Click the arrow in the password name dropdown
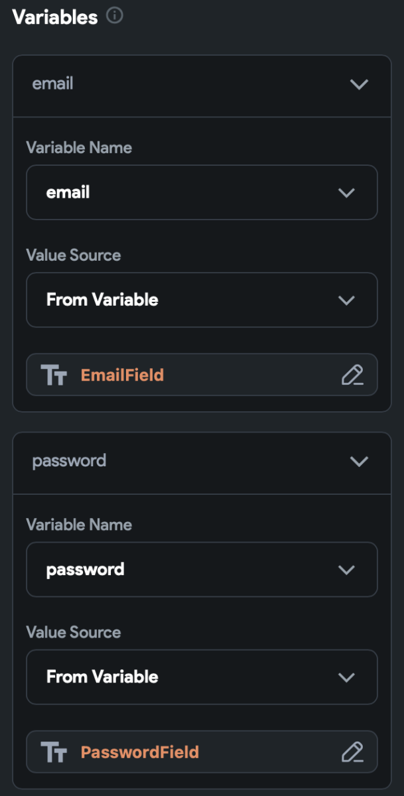This screenshot has height=796, width=404. tap(346, 570)
